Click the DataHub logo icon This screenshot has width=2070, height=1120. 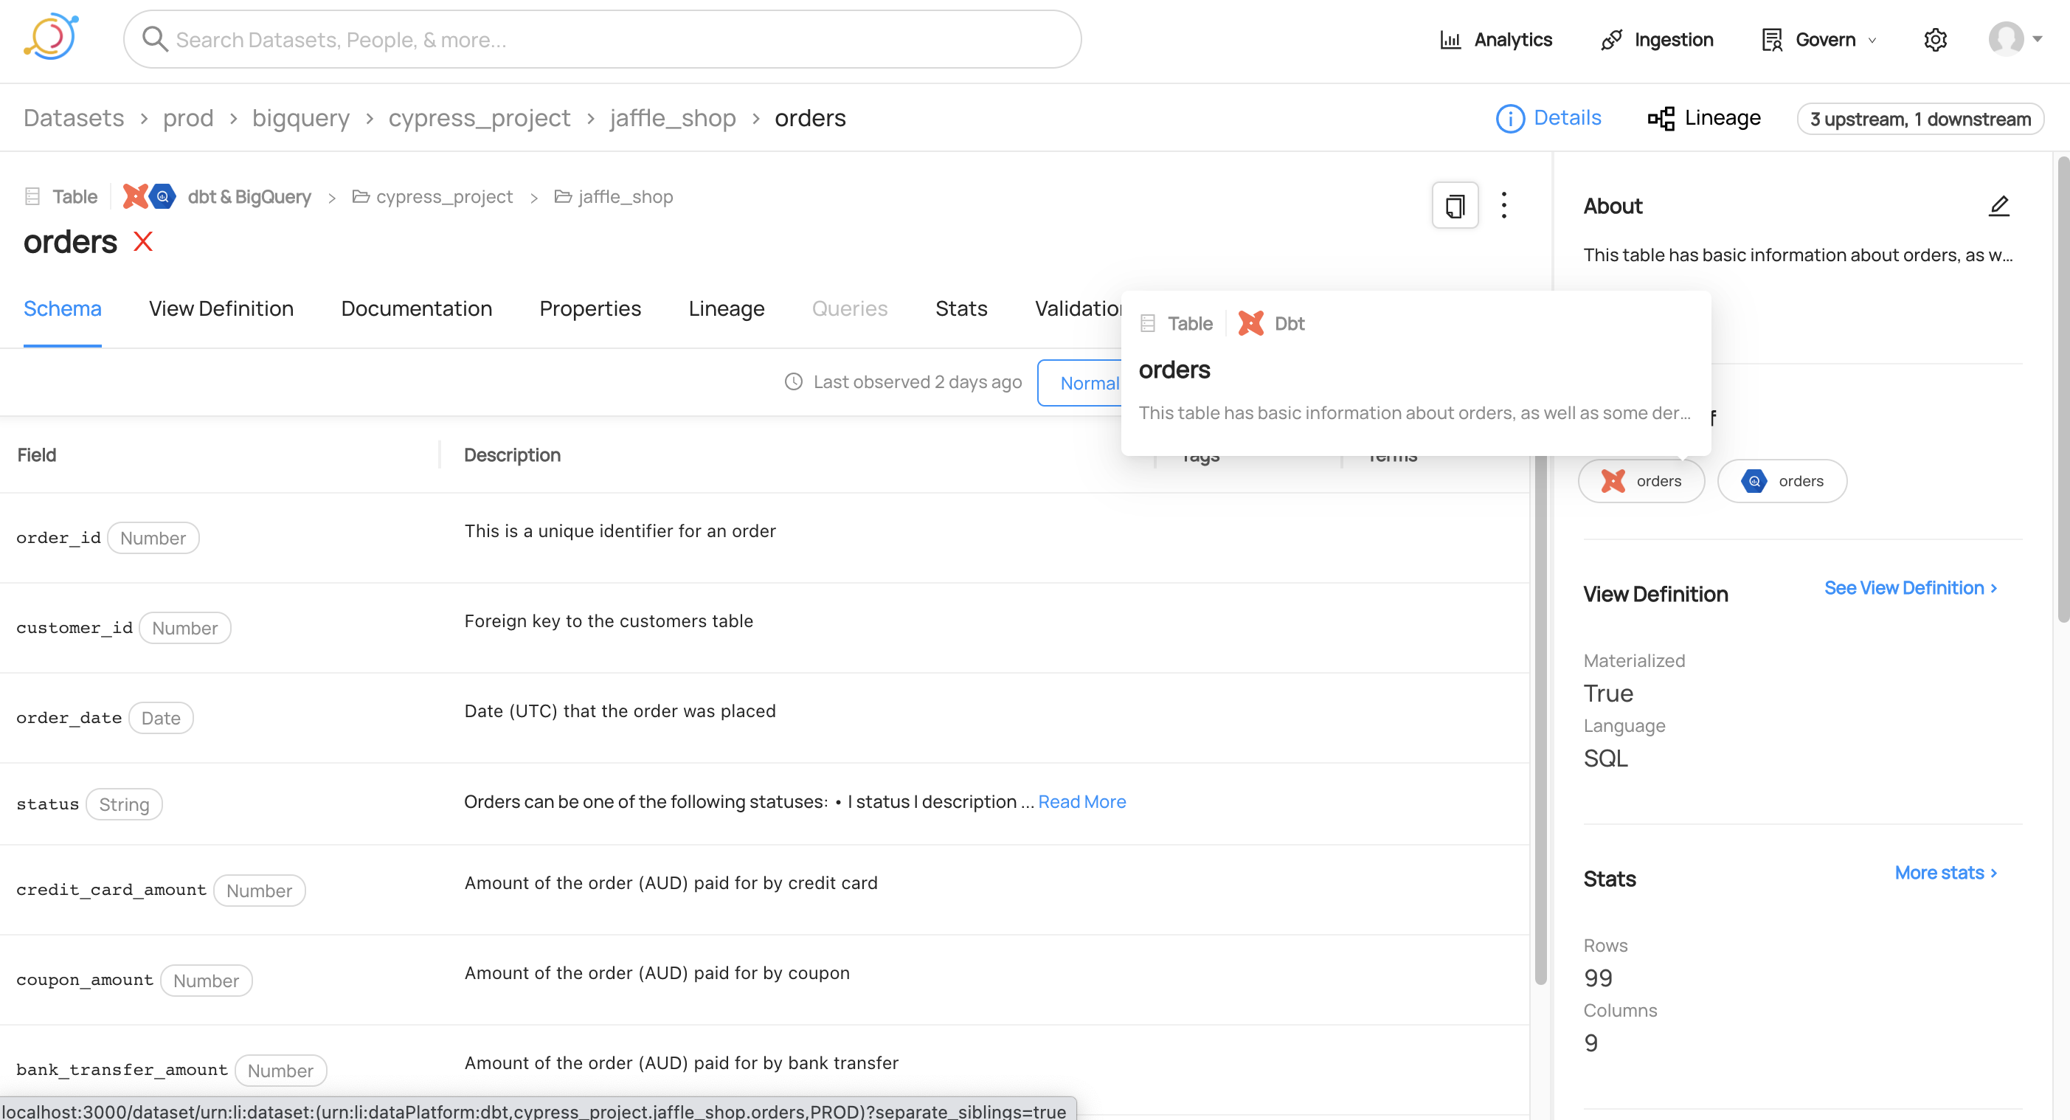(x=52, y=37)
